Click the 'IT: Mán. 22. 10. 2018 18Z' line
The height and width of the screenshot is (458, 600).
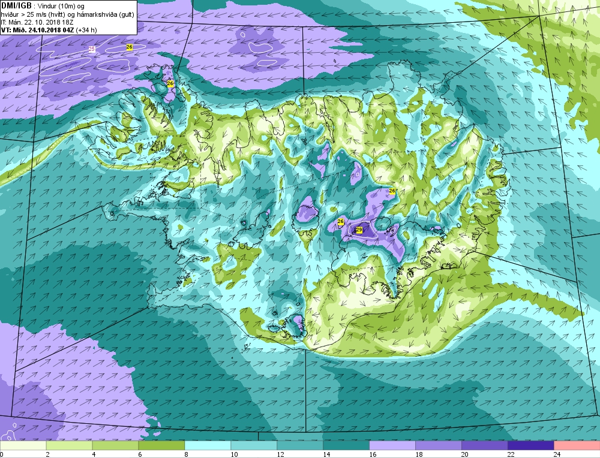37,22
